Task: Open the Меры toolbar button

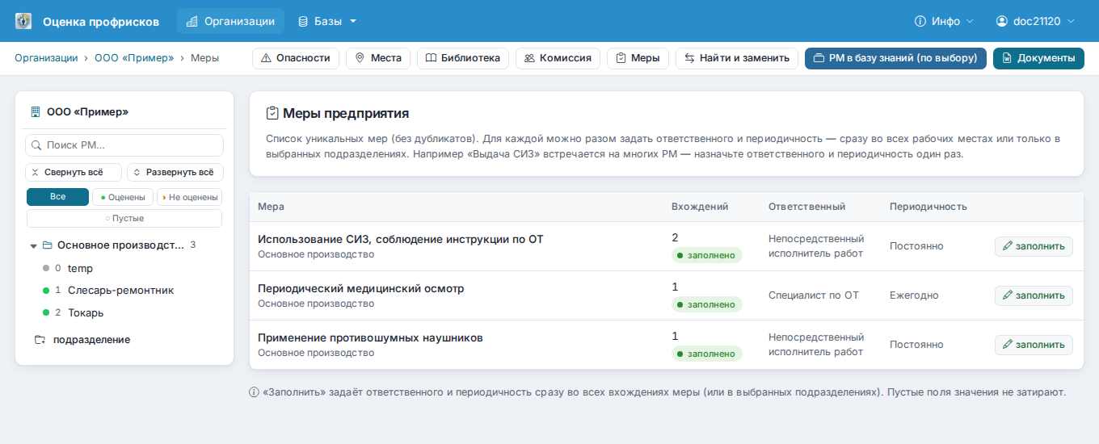Action: 638,58
